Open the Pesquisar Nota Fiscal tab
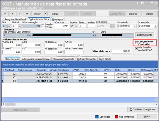The width and height of the screenshot is (159, 121). click(15, 19)
